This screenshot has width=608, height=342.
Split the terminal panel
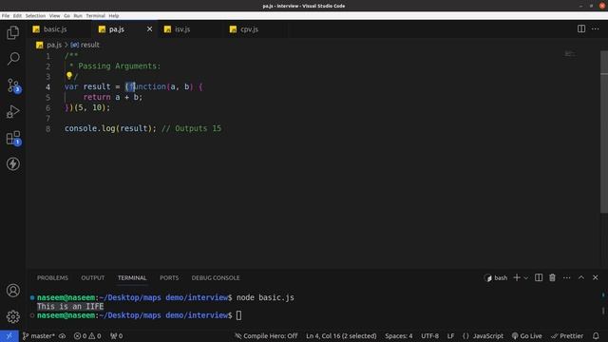(x=539, y=277)
